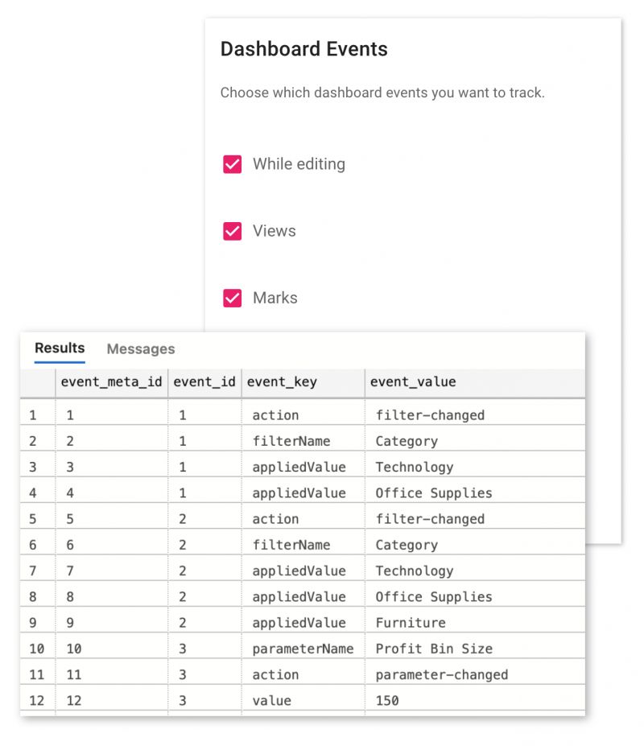Screen dimensions: 644x746
Task: Switch to the Messages tab
Action: click(140, 348)
